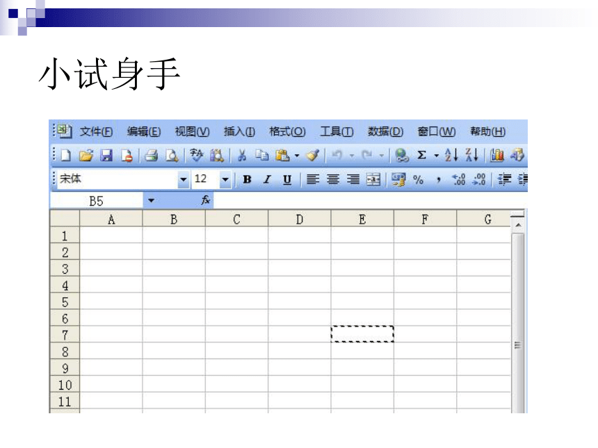Open the 插入(I) menu

239,132
